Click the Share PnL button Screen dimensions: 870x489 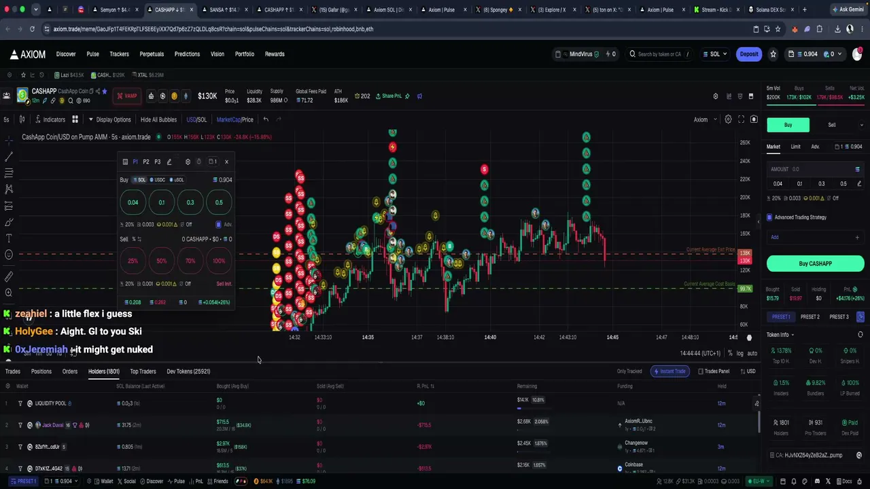[x=388, y=96]
